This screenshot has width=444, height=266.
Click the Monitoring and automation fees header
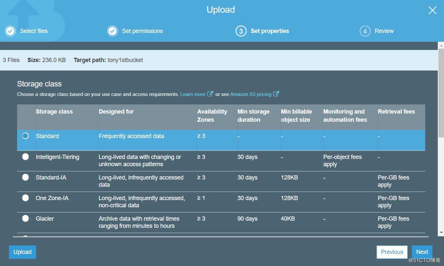click(x=345, y=116)
